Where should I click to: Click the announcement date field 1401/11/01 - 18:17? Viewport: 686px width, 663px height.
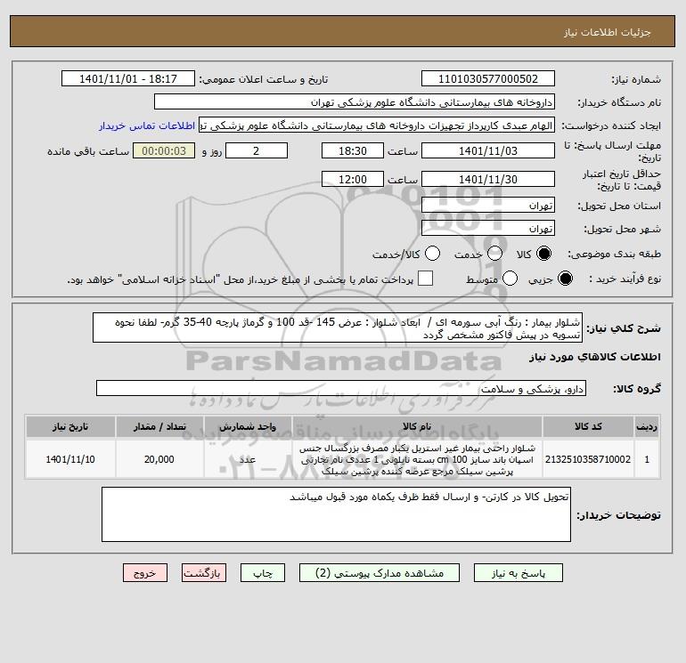pyautogui.click(x=128, y=78)
